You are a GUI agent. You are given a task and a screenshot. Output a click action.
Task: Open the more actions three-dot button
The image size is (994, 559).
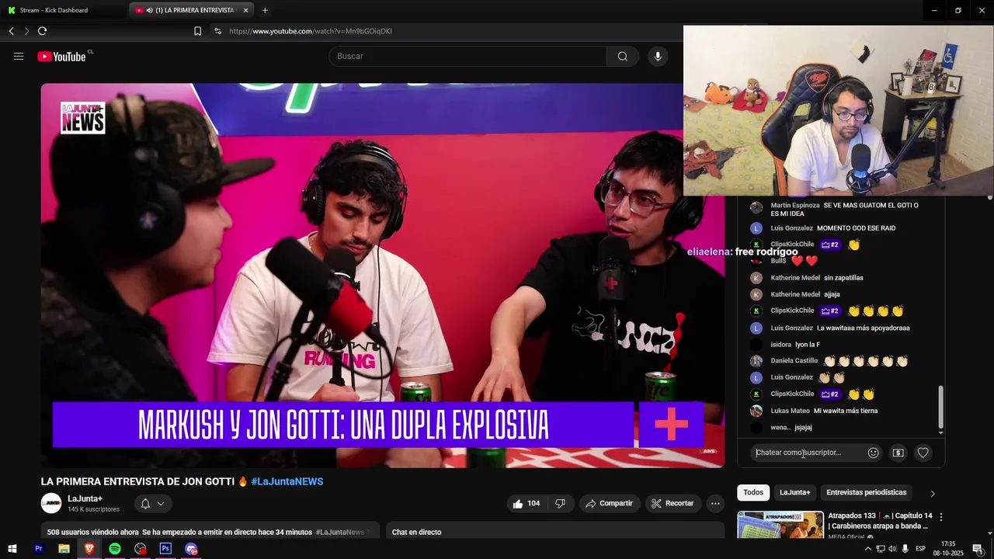(x=715, y=503)
